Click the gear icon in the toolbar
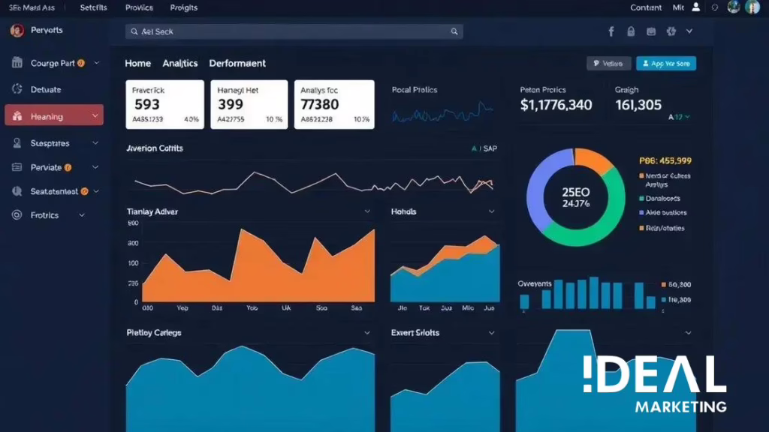 671,31
